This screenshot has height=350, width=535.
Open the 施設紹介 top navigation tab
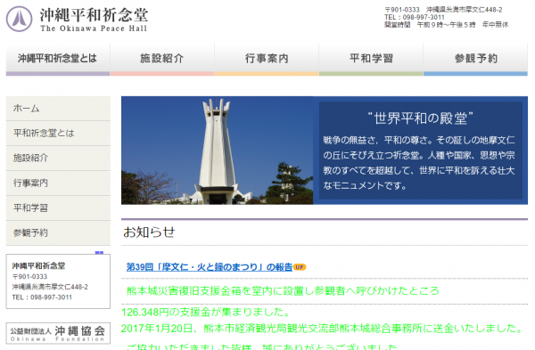(x=162, y=60)
